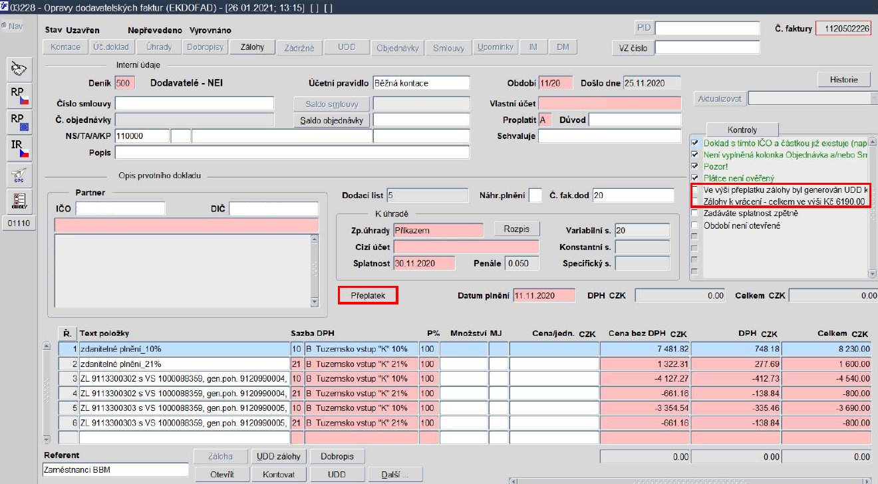Click the Číslo smlouvy input field
This screenshot has width=878, height=484.
point(195,103)
